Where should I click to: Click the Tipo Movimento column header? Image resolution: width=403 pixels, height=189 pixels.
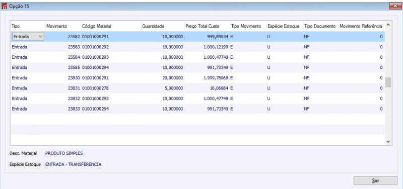tap(248, 26)
